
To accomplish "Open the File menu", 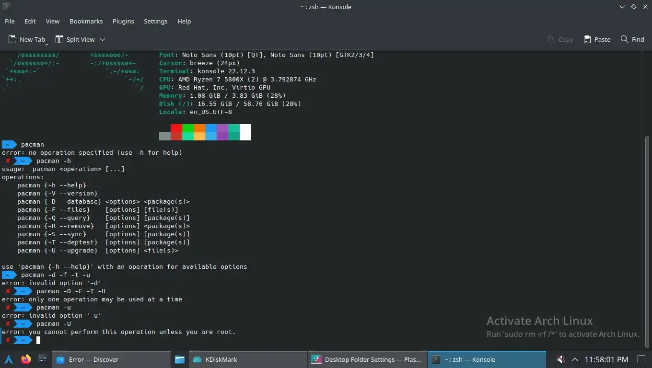I will (x=10, y=21).
